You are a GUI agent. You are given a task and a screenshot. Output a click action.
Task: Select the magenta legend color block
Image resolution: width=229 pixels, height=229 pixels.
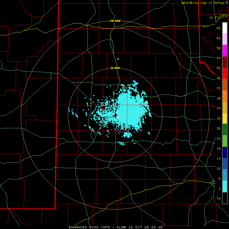tap(225, 51)
